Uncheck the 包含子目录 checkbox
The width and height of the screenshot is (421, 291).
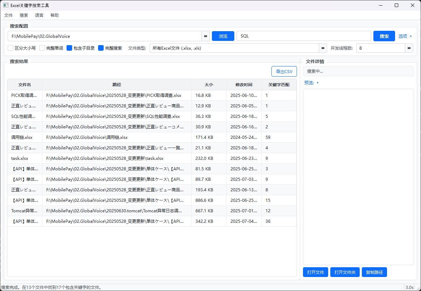tap(69, 48)
